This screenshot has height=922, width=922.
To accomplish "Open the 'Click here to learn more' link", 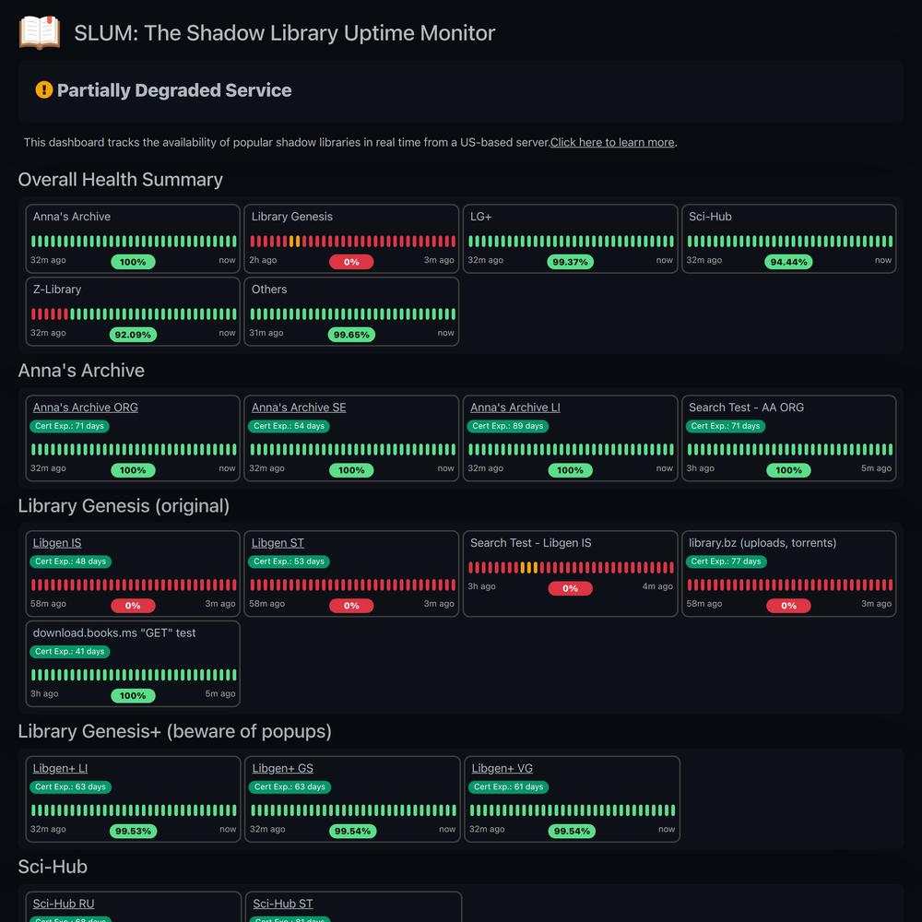I will (612, 142).
